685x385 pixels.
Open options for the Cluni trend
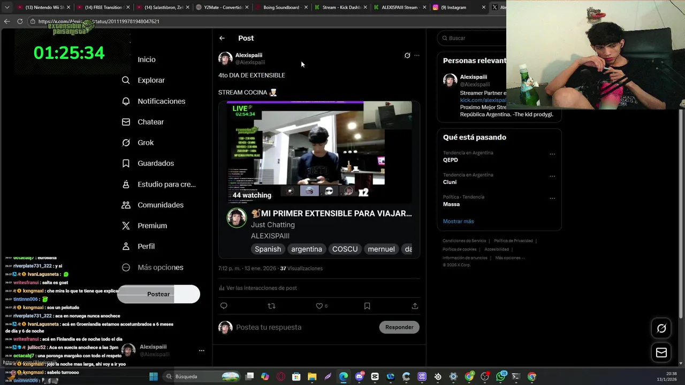tap(552, 176)
